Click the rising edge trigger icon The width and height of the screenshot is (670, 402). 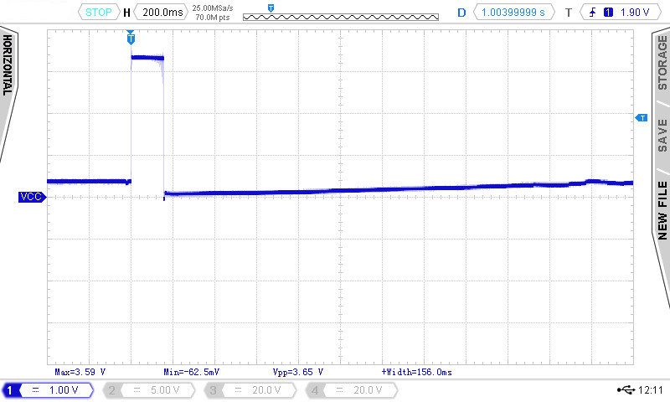(x=593, y=13)
